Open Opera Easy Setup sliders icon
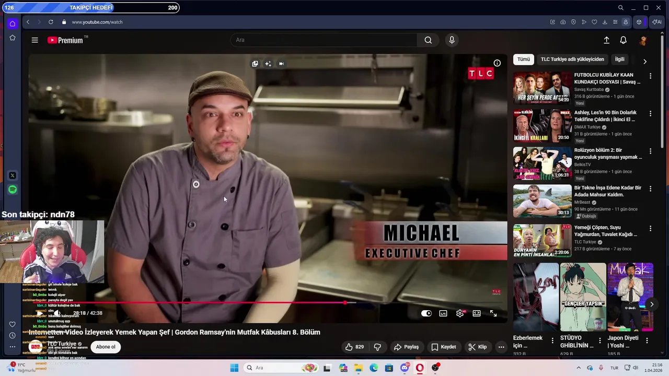This screenshot has width=669, height=376. tap(615, 22)
